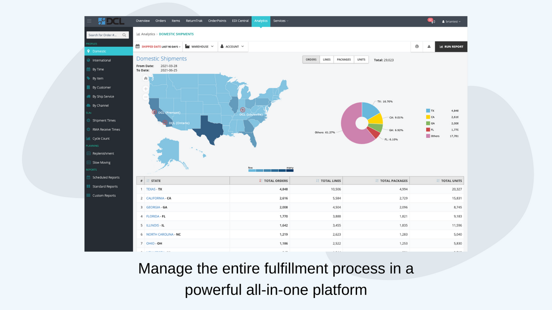
Task: Open Slow Moving planning page
Action: coord(109,162)
